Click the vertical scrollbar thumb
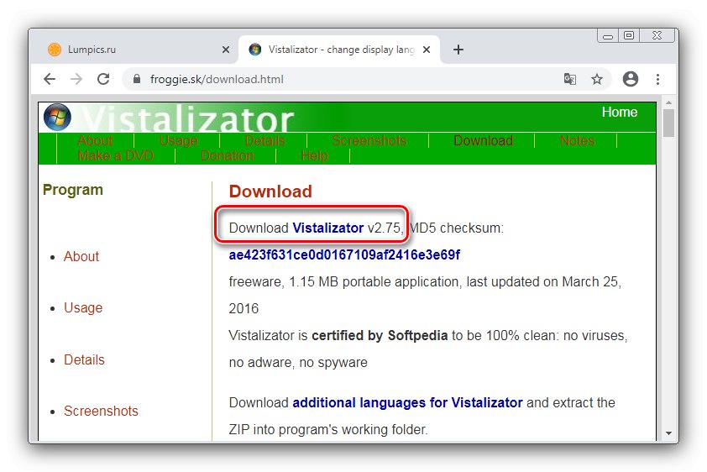707x472 pixels. tap(668, 123)
